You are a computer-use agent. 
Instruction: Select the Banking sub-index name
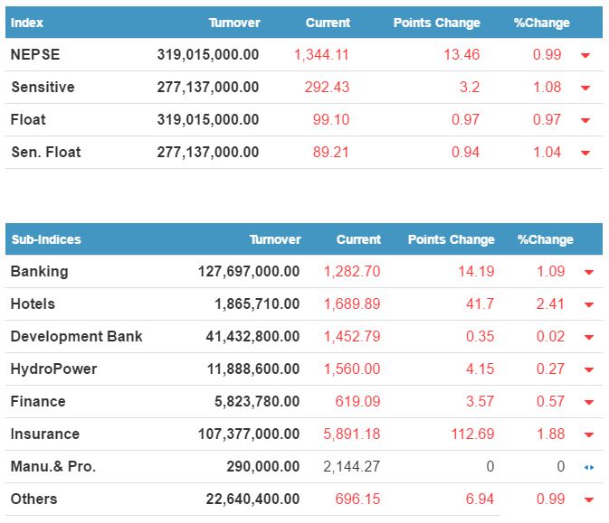tap(39, 271)
